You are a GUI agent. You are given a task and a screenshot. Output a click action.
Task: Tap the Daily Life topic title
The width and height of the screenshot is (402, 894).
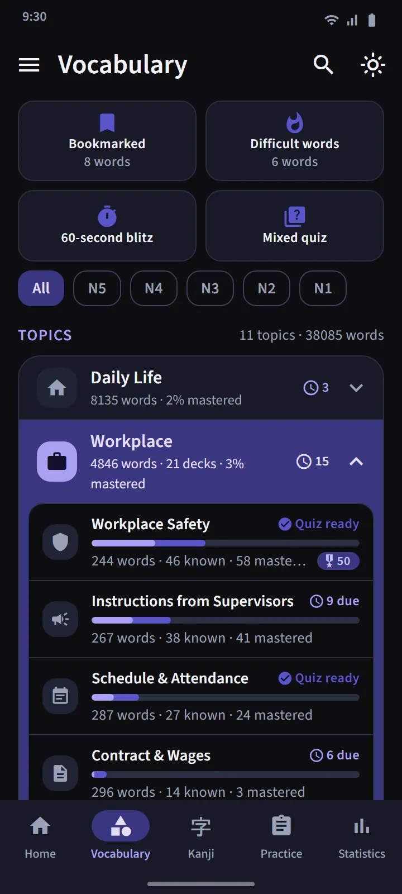tap(126, 378)
